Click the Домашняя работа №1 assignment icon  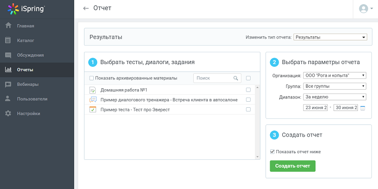[92, 90]
